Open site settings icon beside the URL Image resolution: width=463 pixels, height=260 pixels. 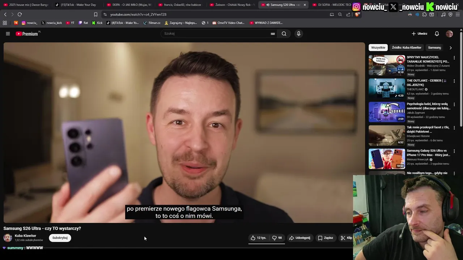coord(105,14)
